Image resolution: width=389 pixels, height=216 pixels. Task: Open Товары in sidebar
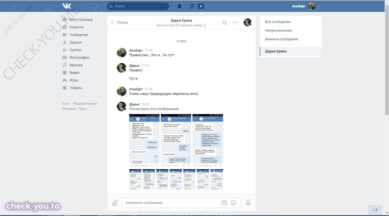(76, 88)
